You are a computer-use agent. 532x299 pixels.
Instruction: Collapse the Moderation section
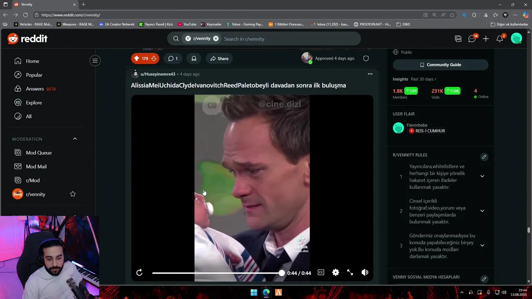[x=75, y=139]
